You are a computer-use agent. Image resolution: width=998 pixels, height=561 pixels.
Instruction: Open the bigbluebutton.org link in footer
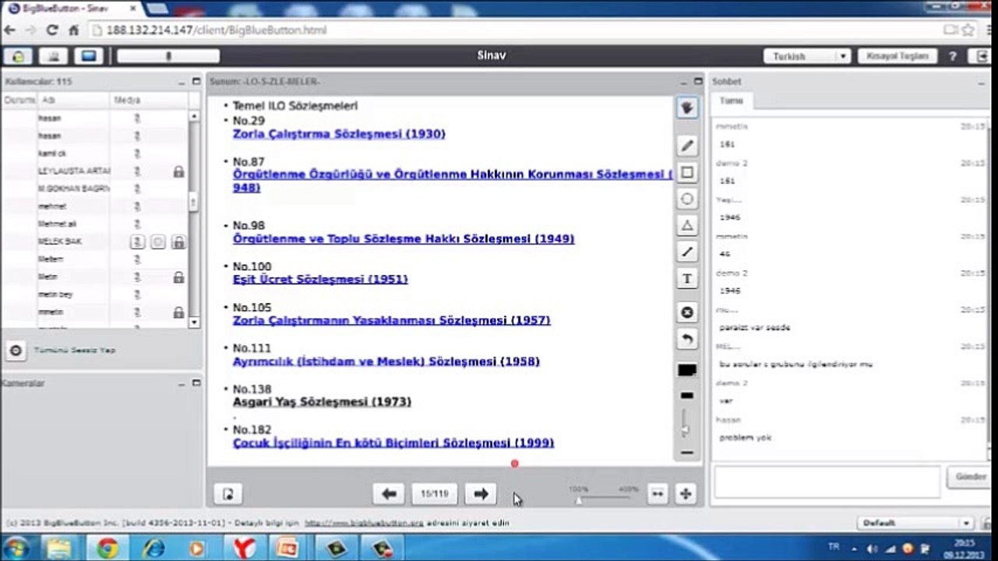coord(364,523)
